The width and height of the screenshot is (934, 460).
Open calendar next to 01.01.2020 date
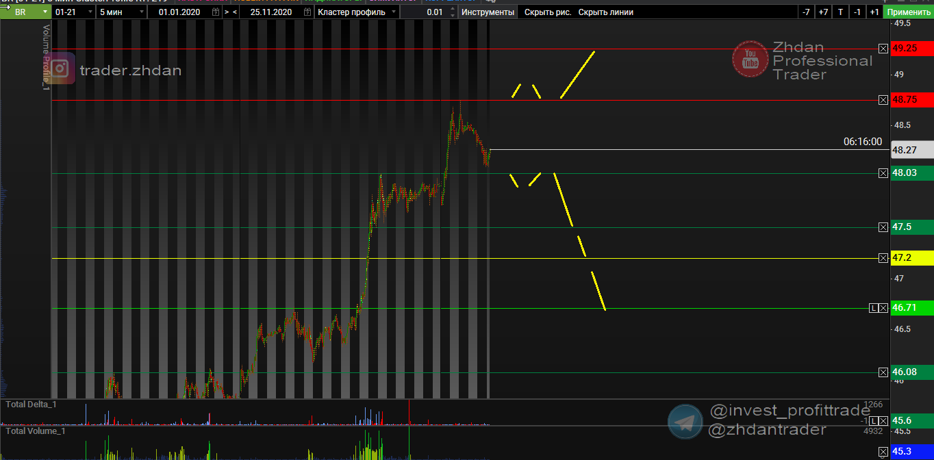(x=216, y=12)
